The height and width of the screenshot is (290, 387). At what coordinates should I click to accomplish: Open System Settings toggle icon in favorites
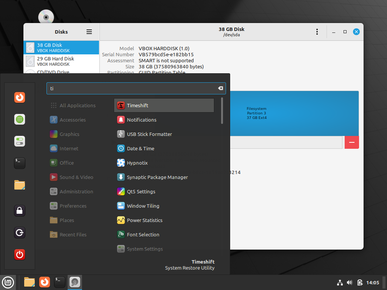20,141
